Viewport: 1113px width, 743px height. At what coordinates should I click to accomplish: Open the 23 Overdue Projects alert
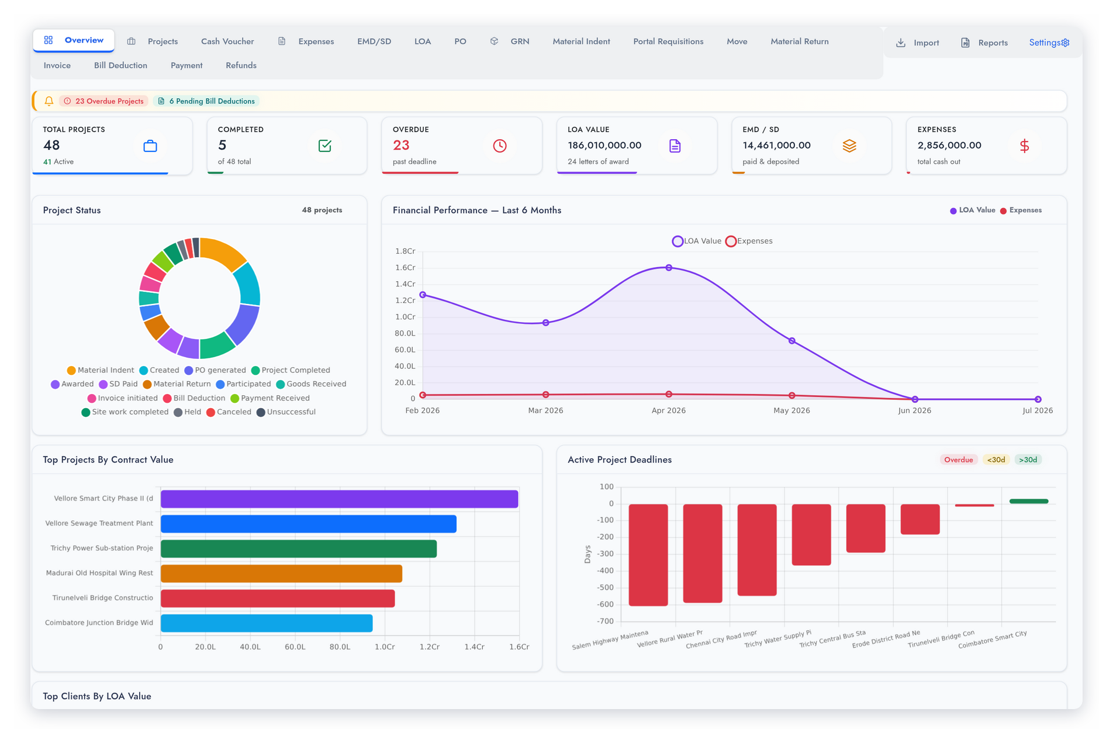[104, 101]
